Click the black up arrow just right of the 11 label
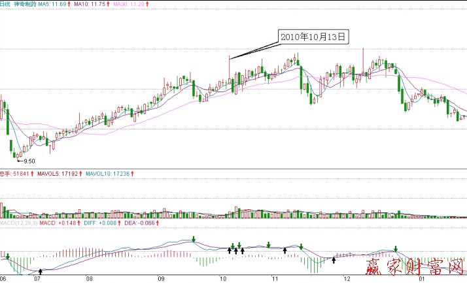 (x=285, y=250)
